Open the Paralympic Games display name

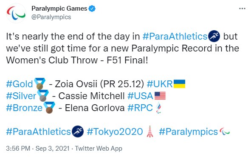coord(59,9)
